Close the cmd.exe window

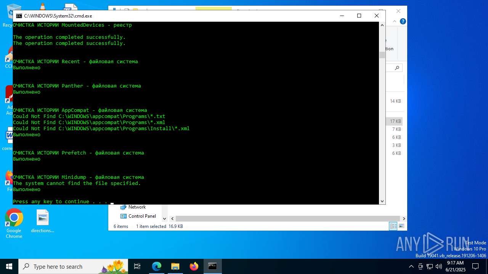[376, 16]
